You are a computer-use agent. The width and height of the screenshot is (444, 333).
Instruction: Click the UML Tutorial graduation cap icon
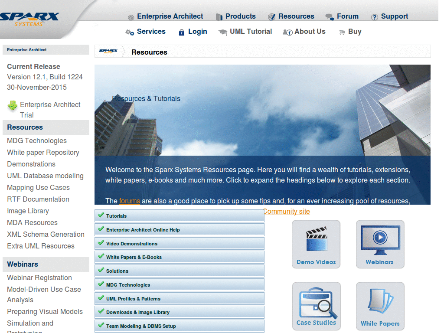point(223,32)
